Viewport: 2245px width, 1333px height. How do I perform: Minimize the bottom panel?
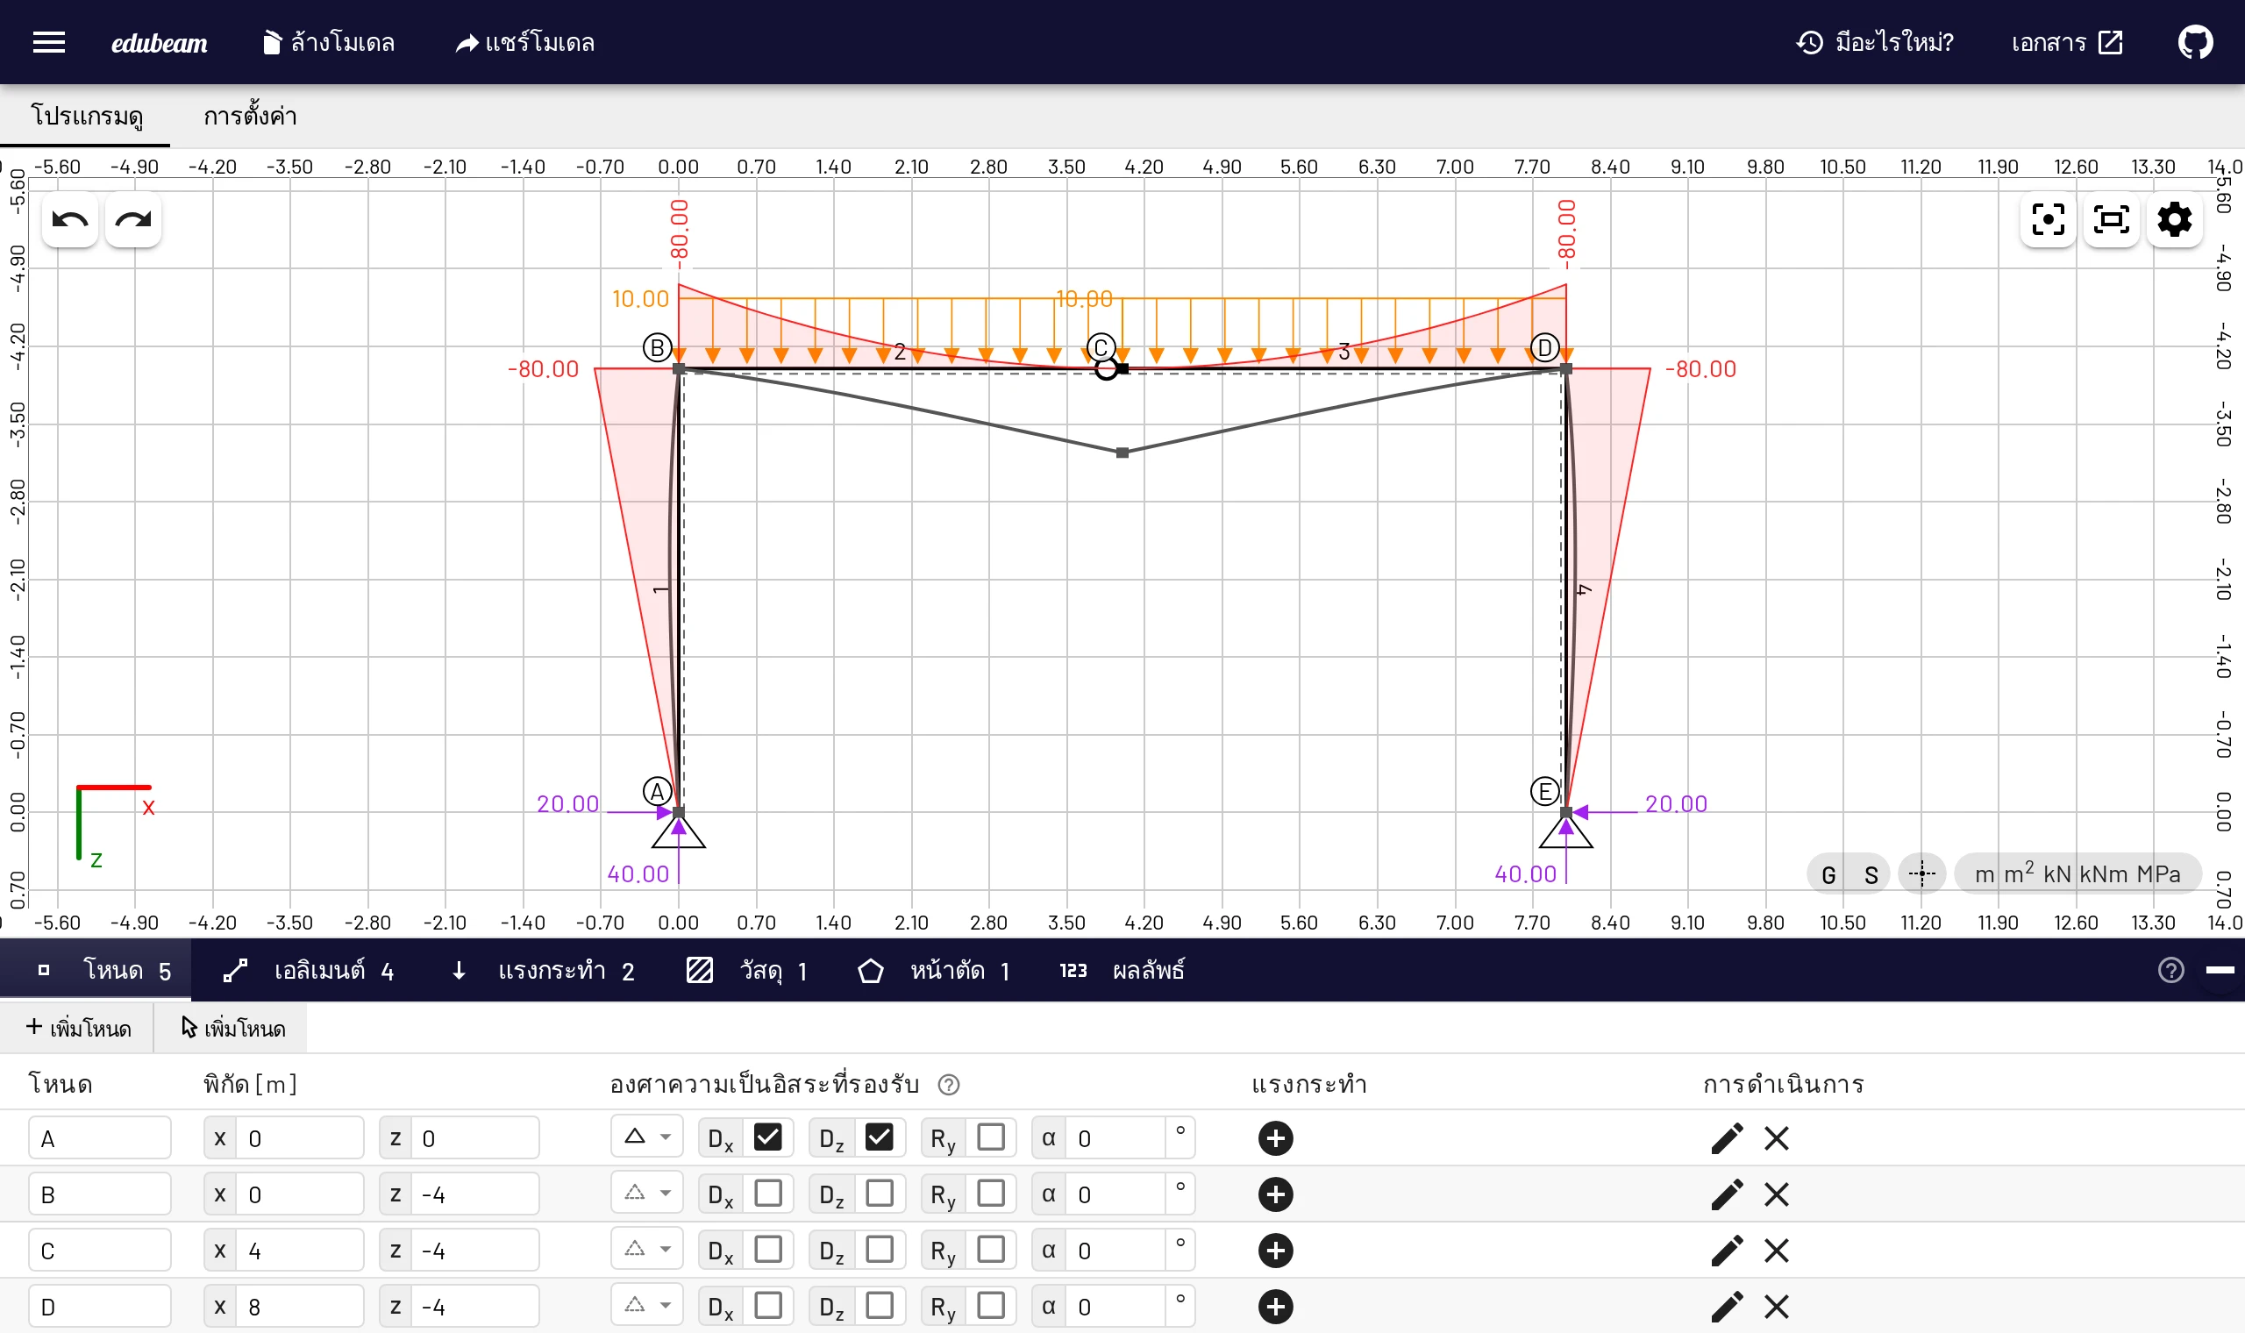(x=2219, y=970)
